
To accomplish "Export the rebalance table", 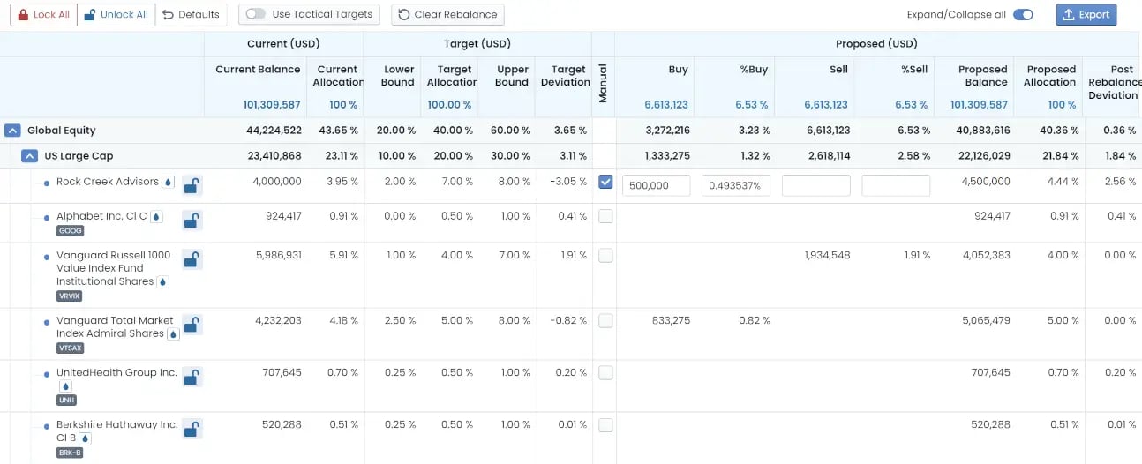I will click(x=1086, y=14).
